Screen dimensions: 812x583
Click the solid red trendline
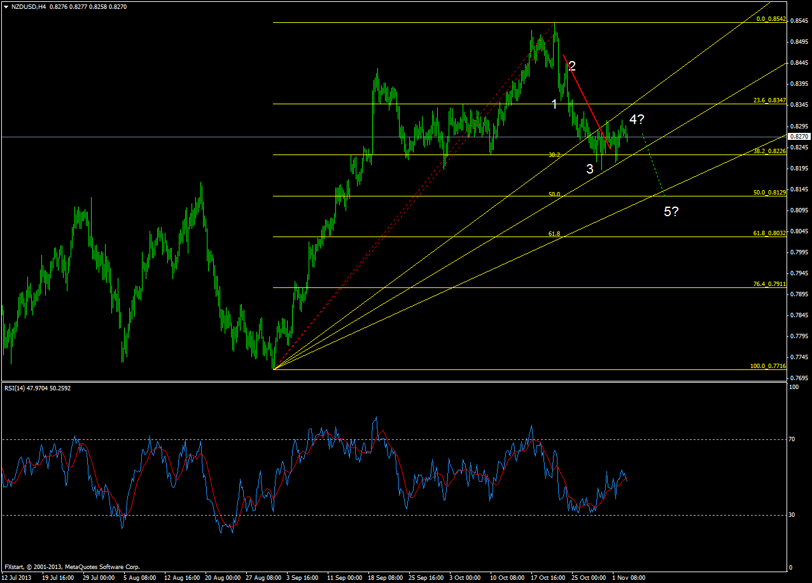(587, 102)
